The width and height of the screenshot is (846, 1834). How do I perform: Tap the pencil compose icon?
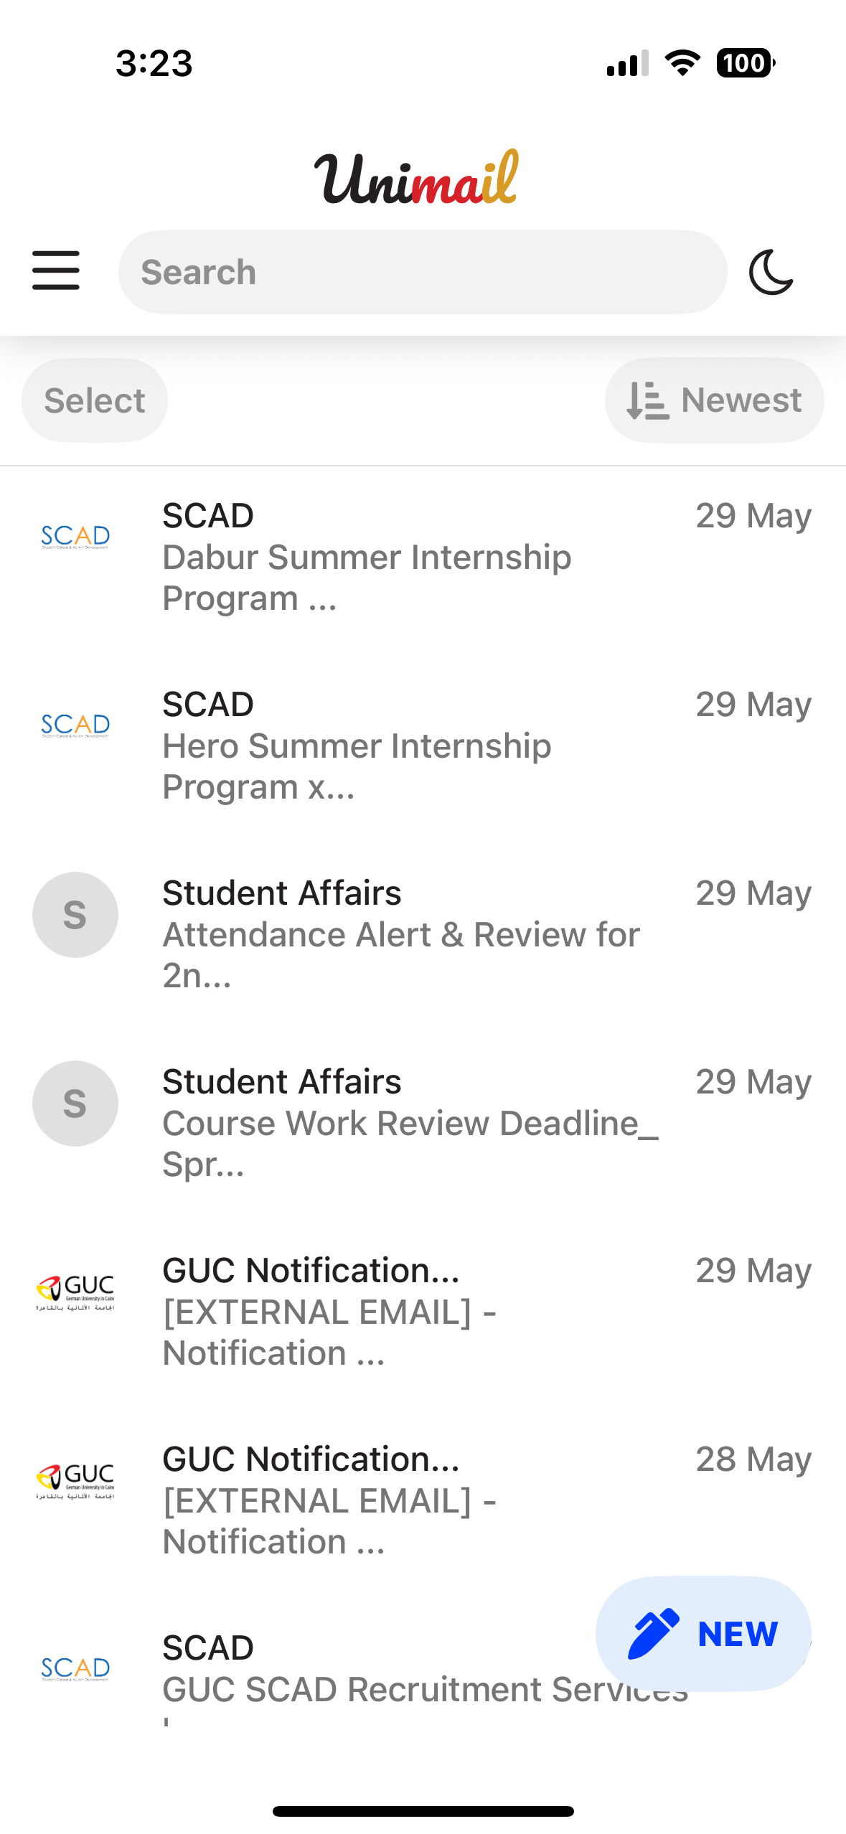[653, 1634]
